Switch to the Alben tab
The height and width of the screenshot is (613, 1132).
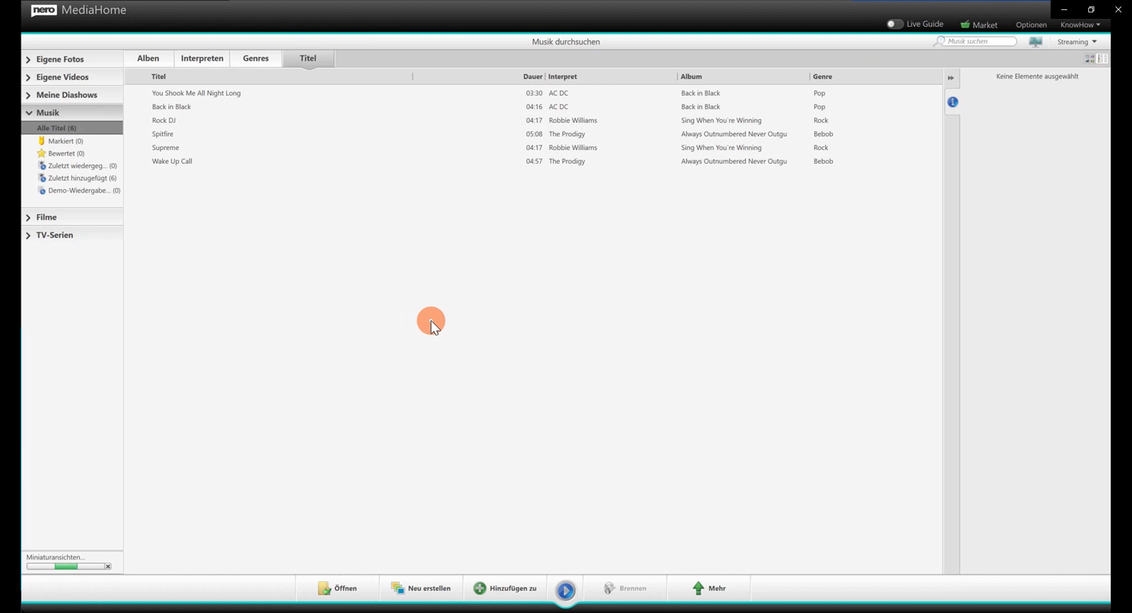pos(149,58)
